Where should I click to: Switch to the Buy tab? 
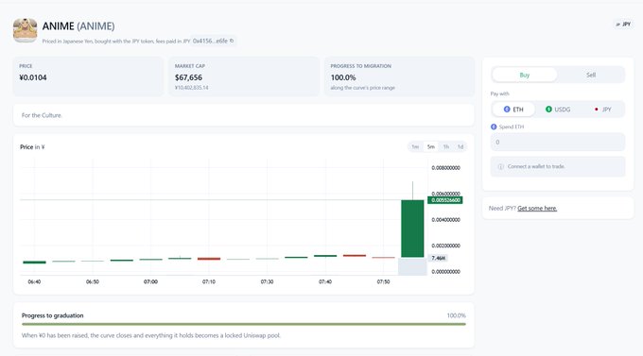[525, 75]
